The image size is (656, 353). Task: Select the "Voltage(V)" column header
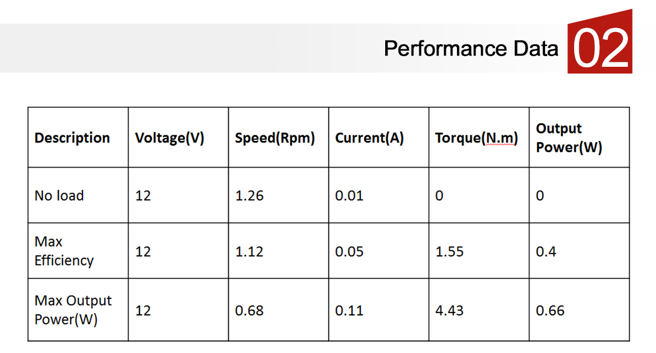click(x=169, y=138)
